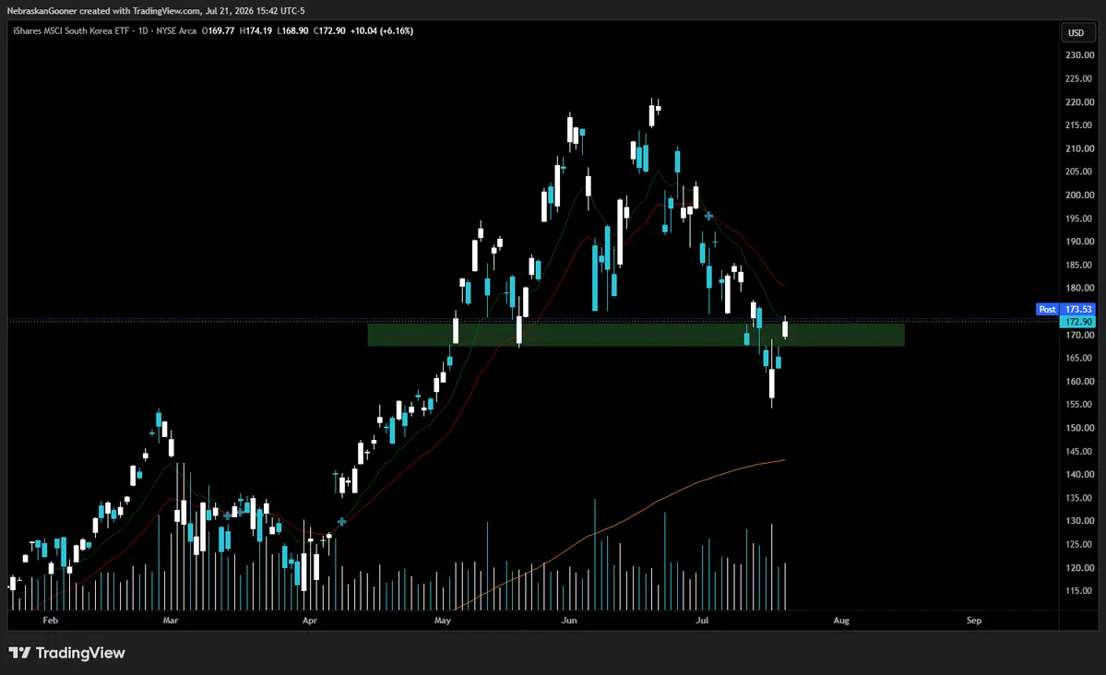1106x675 pixels.
Task: Select the iShares MSCI South Korea ETF title
Action: coord(71,31)
